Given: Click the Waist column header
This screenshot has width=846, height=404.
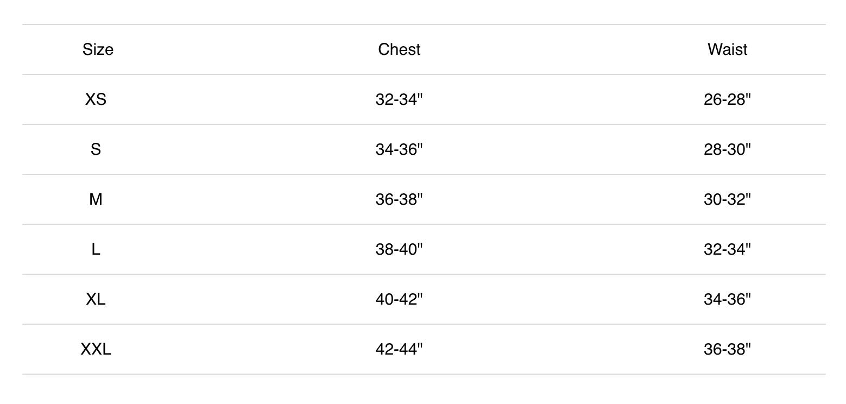Looking at the screenshot, I should [x=727, y=49].
